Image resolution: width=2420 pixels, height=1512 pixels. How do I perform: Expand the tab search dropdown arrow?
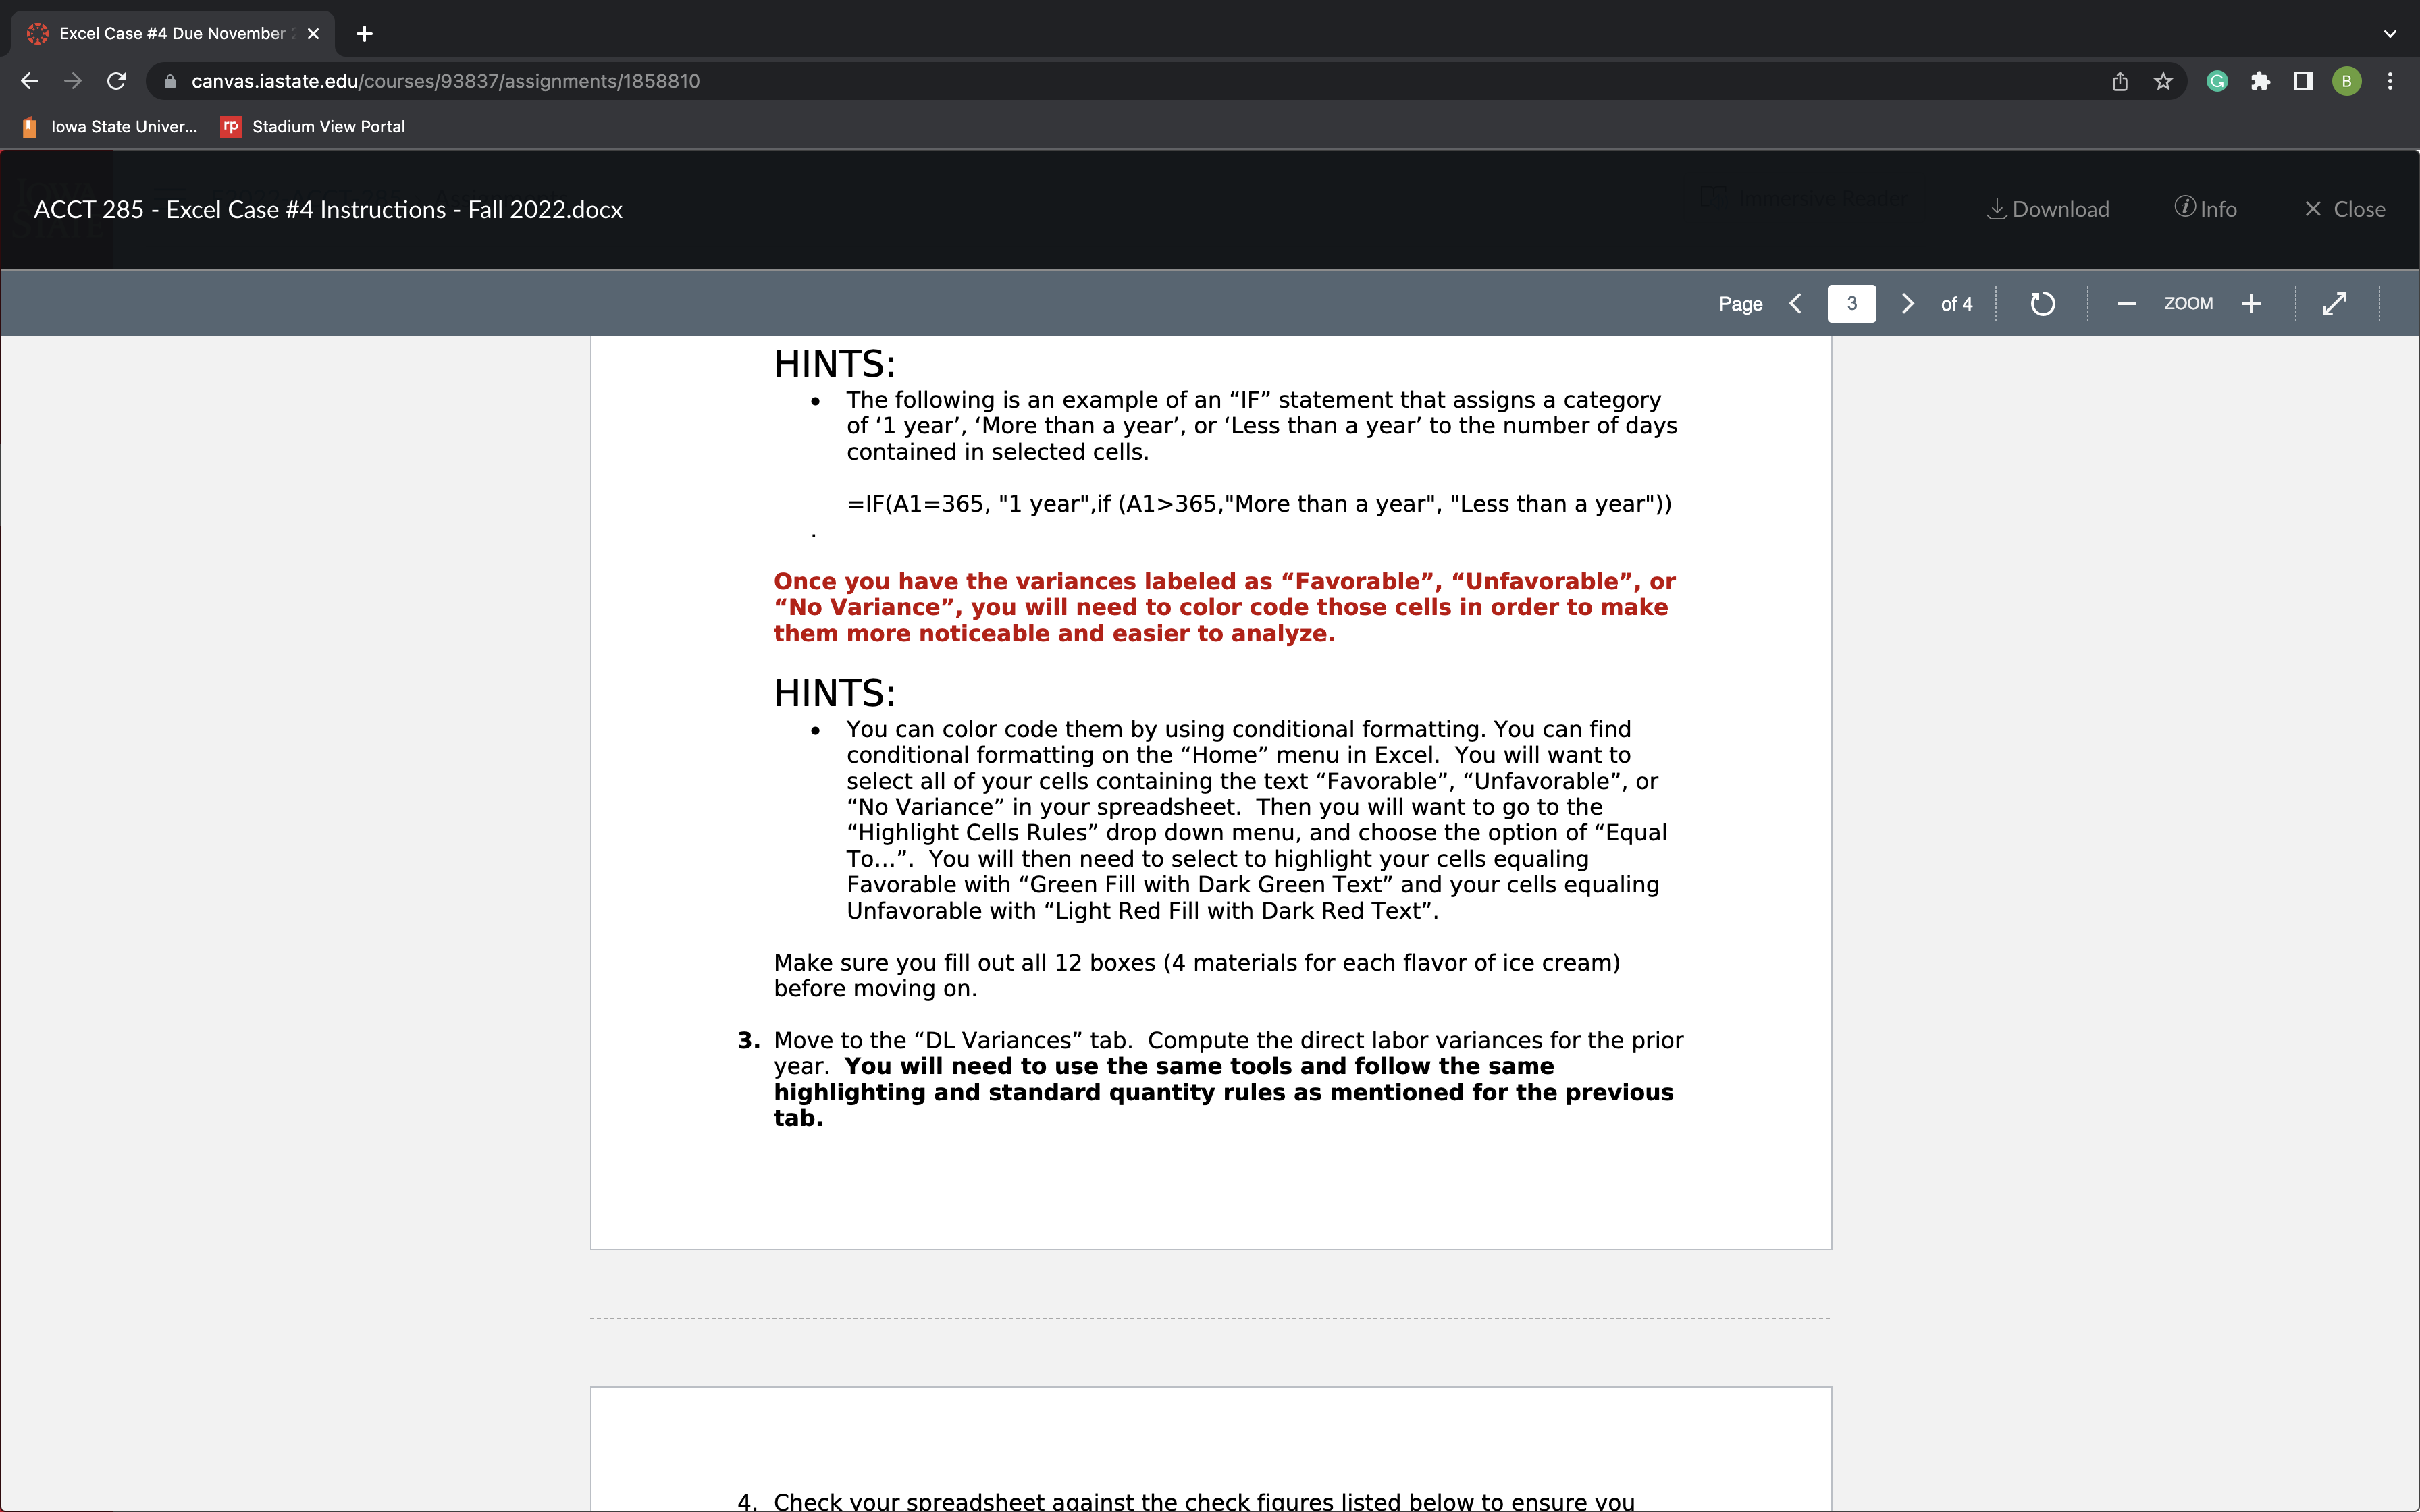pyautogui.click(x=2389, y=33)
